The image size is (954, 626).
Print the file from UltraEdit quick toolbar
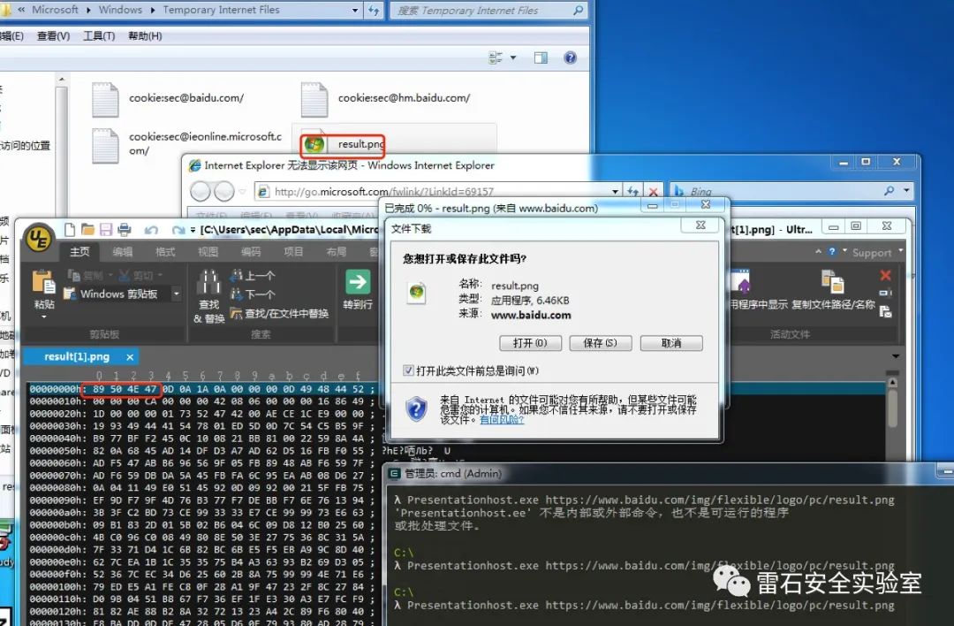(x=125, y=230)
